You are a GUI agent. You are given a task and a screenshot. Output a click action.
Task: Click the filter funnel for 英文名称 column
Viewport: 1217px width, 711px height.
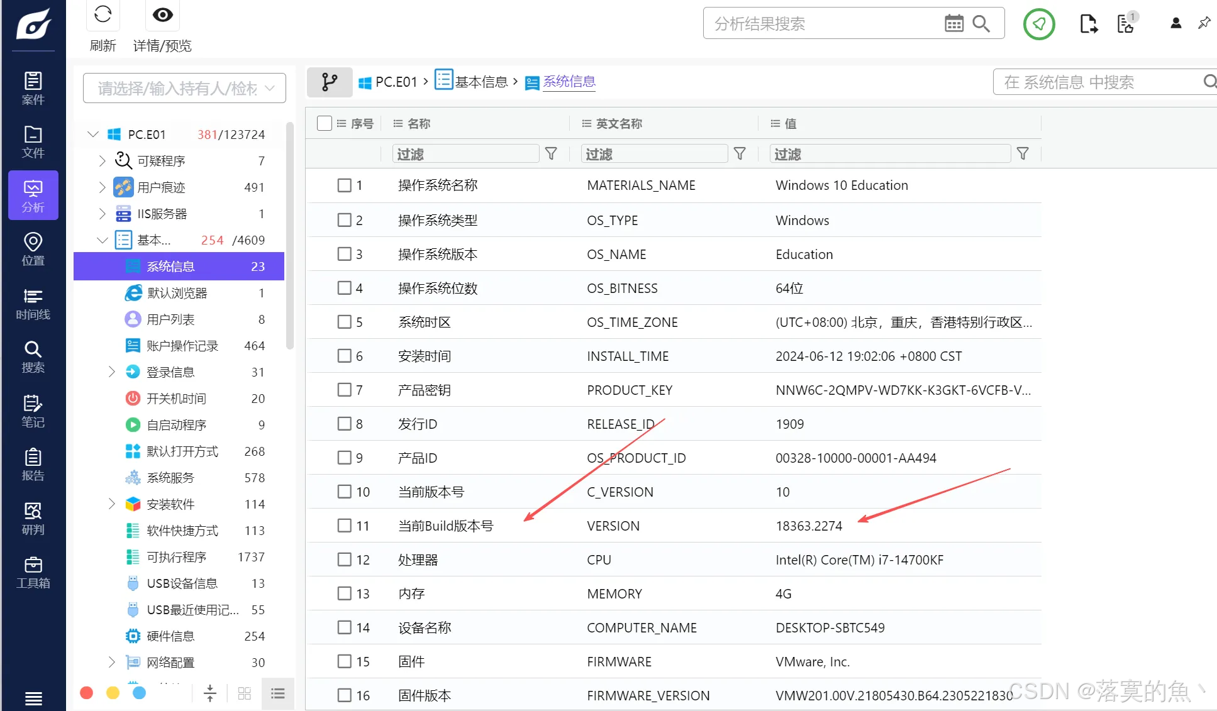(x=740, y=154)
